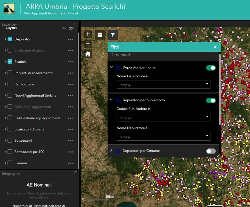Image resolution: width=250 pixels, height=207 pixels.
Task: Zoom out with the minus icon
Action: (88, 44)
